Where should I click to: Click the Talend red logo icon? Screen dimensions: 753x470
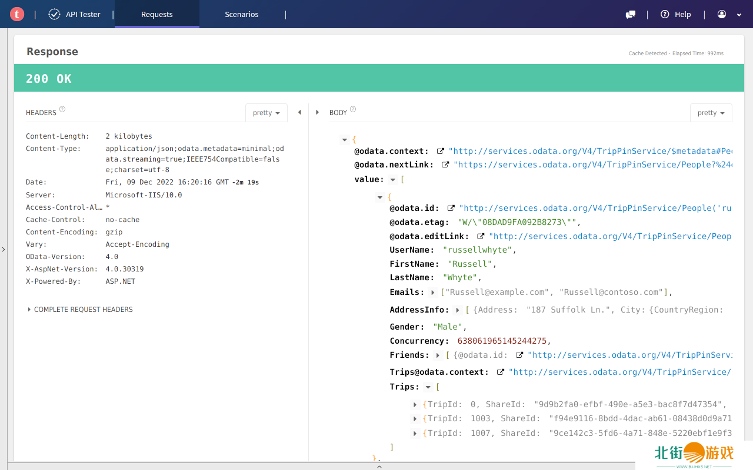coord(17,14)
